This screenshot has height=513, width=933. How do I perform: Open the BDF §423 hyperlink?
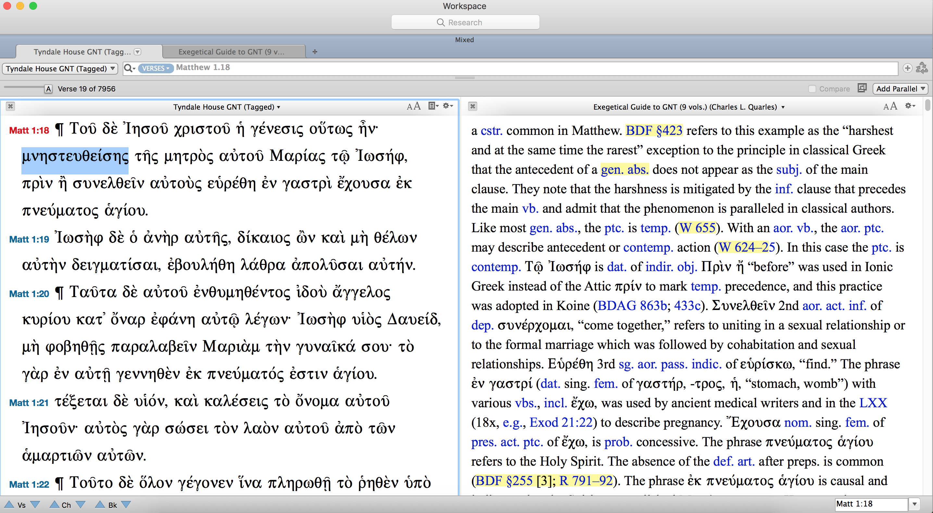tap(654, 130)
